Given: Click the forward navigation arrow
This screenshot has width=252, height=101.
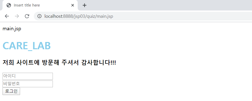Looking at the screenshot, I should pyautogui.click(x=17, y=16).
